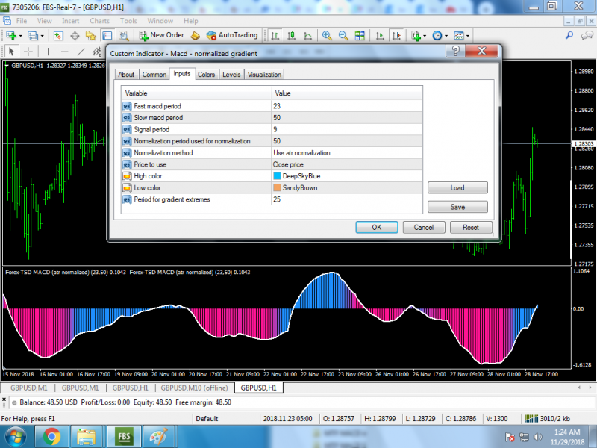Open the Visualization tab
The width and height of the screenshot is (597, 448).
264,75
